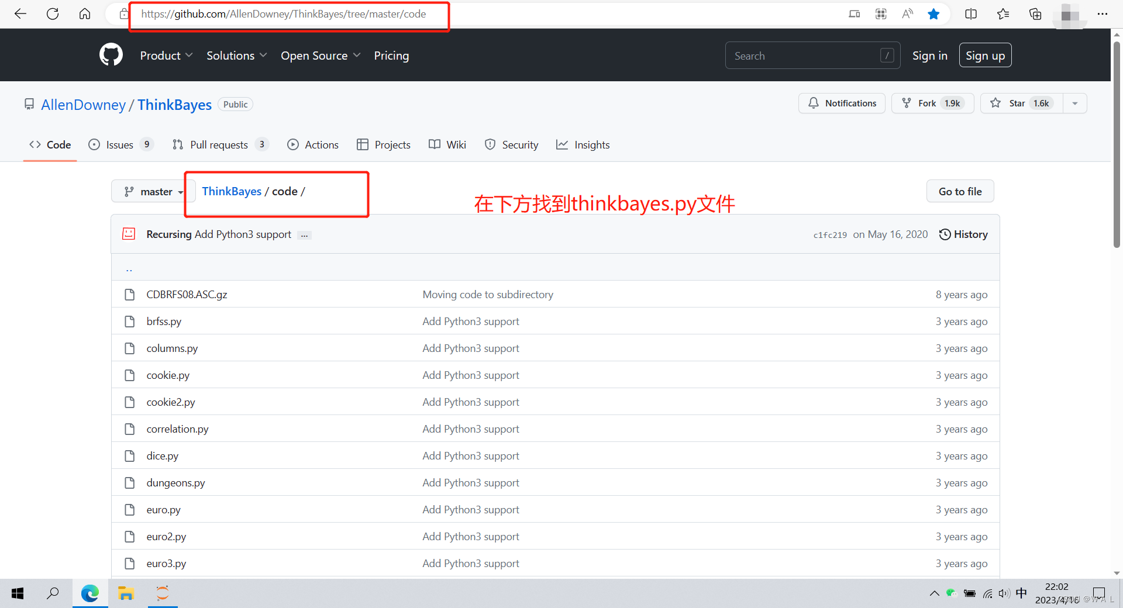Click the Sign up button
Image resolution: width=1123 pixels, height=608 pixels.
[x=985, y=56]
